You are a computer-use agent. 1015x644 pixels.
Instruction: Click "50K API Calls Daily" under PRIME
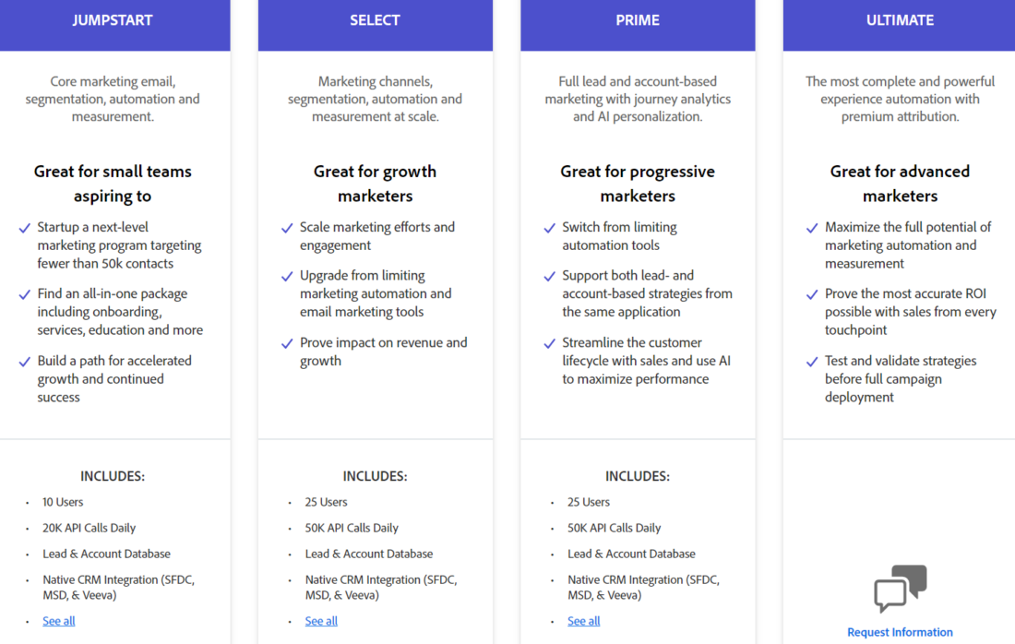tap(614, 528)
